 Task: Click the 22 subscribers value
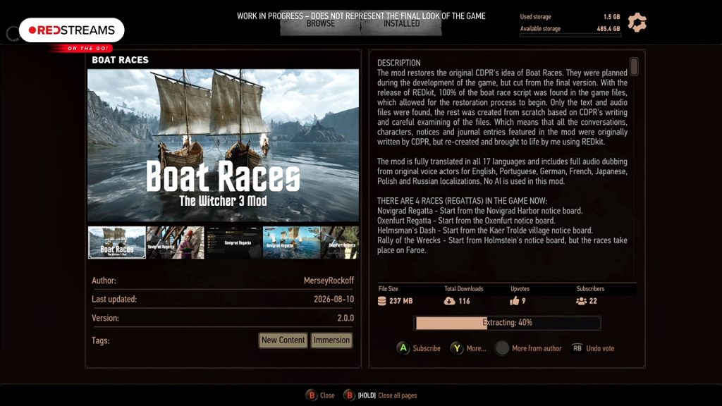point(593,301)
